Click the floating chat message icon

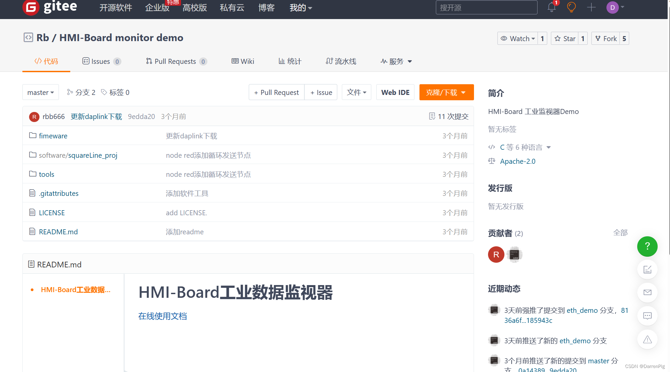click(x=647, y=316)
